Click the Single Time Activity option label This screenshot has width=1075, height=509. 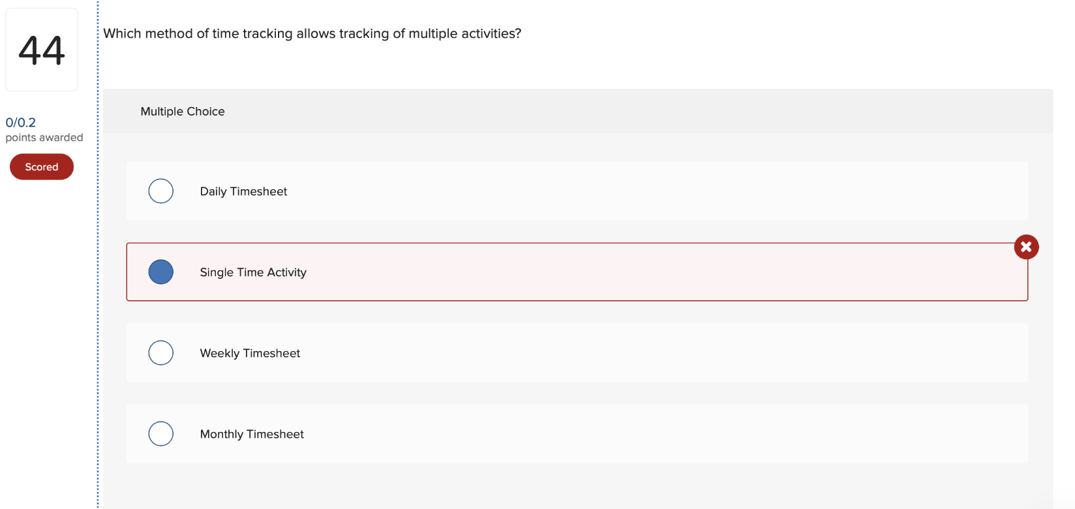[253, 271]
